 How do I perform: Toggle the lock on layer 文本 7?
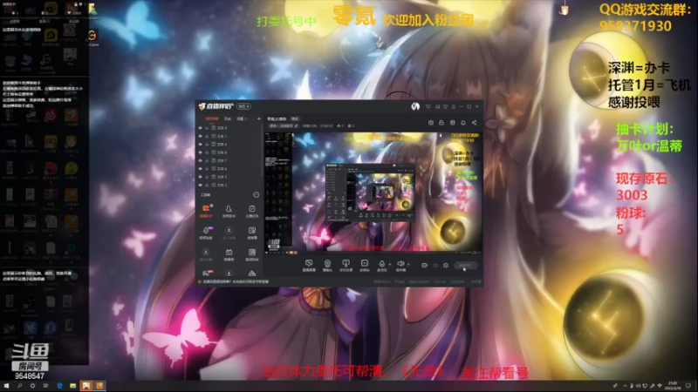point(207,160)
